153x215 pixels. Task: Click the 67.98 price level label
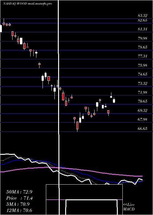(x=143, y=119)
